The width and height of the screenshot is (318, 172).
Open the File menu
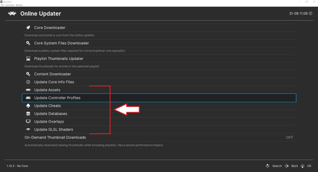[2, 5]
